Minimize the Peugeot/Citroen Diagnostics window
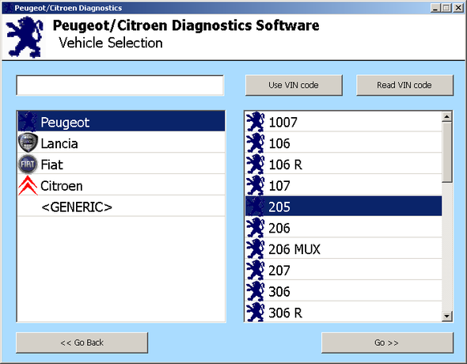The image size is (467, 364). click(435, 8)
